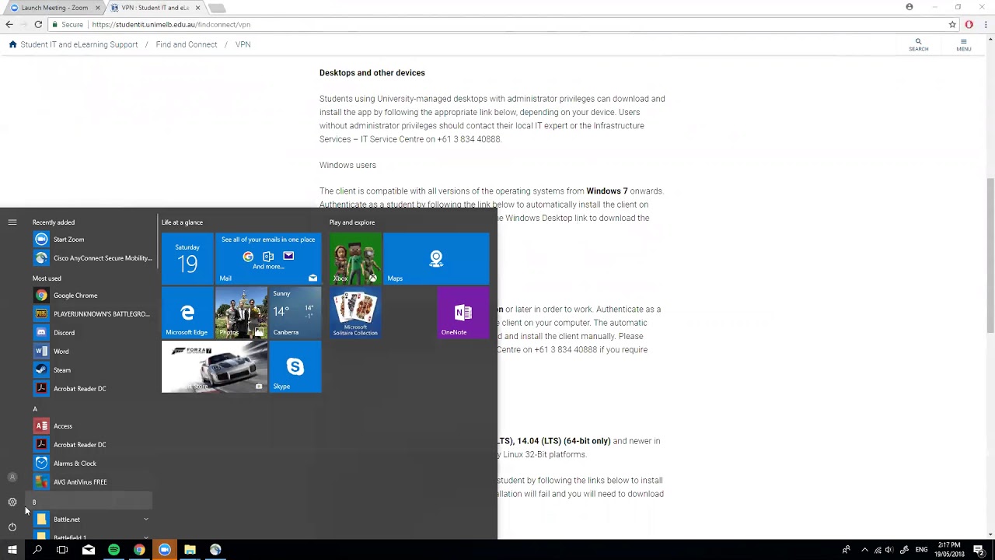Open a new Chrome tab
The image size is (995, 560).
(218, 8)
